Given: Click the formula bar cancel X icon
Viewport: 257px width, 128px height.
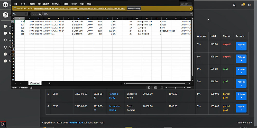Looking at the screenshot, I should pyautogui.click(x=33, y=14).
